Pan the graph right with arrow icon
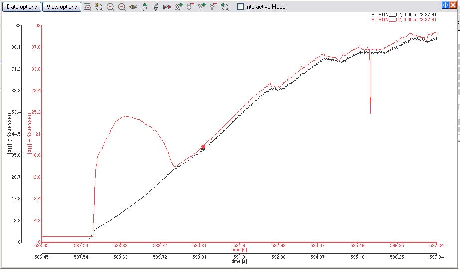Screen dimensions: 460x274 click(167, 7)
